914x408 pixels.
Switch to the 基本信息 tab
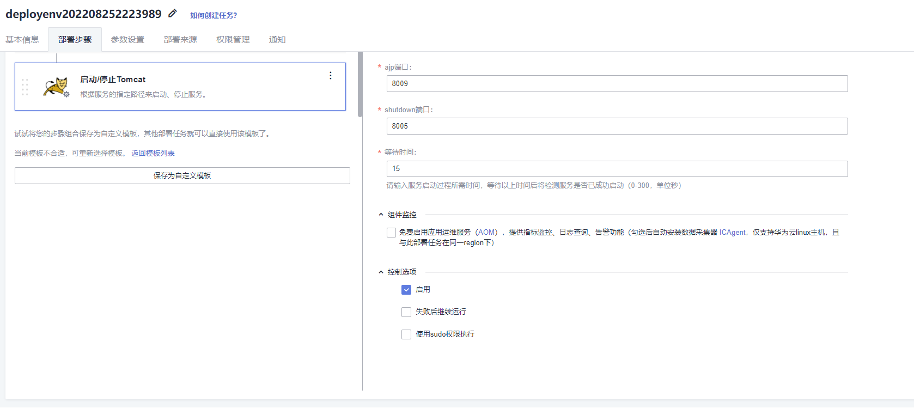pyautogui.click(x=22, y=40)
